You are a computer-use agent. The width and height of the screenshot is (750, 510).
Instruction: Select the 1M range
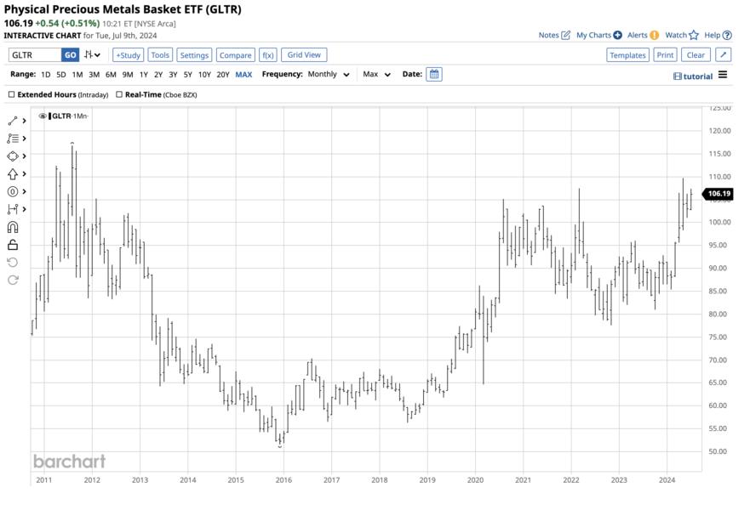(77, 75)
